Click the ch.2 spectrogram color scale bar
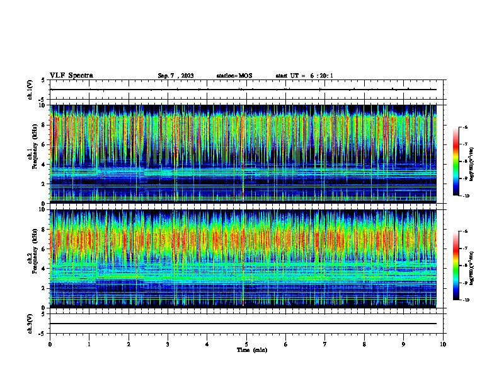499x386 pixels. (x=456, y=266)
